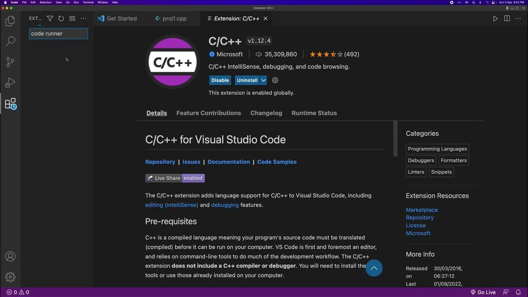Image resolution: width=528 pixels, height=297 pixels.
Task: Click the star rating (492)
Action: [x=335, y=54]
